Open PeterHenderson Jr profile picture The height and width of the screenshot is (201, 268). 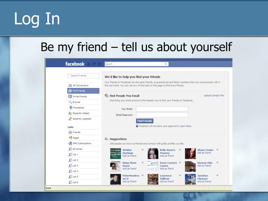[115, 179]
